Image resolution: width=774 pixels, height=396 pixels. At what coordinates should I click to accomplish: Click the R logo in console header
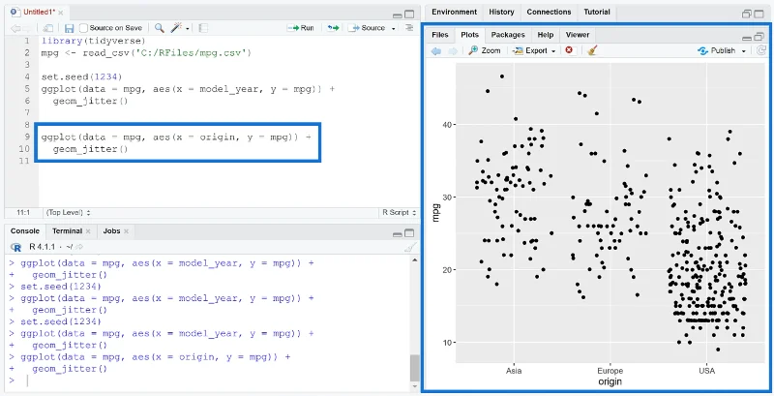click(x=15, y=246)
